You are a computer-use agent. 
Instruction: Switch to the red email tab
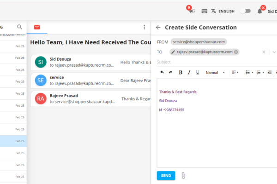click(37, 27)
